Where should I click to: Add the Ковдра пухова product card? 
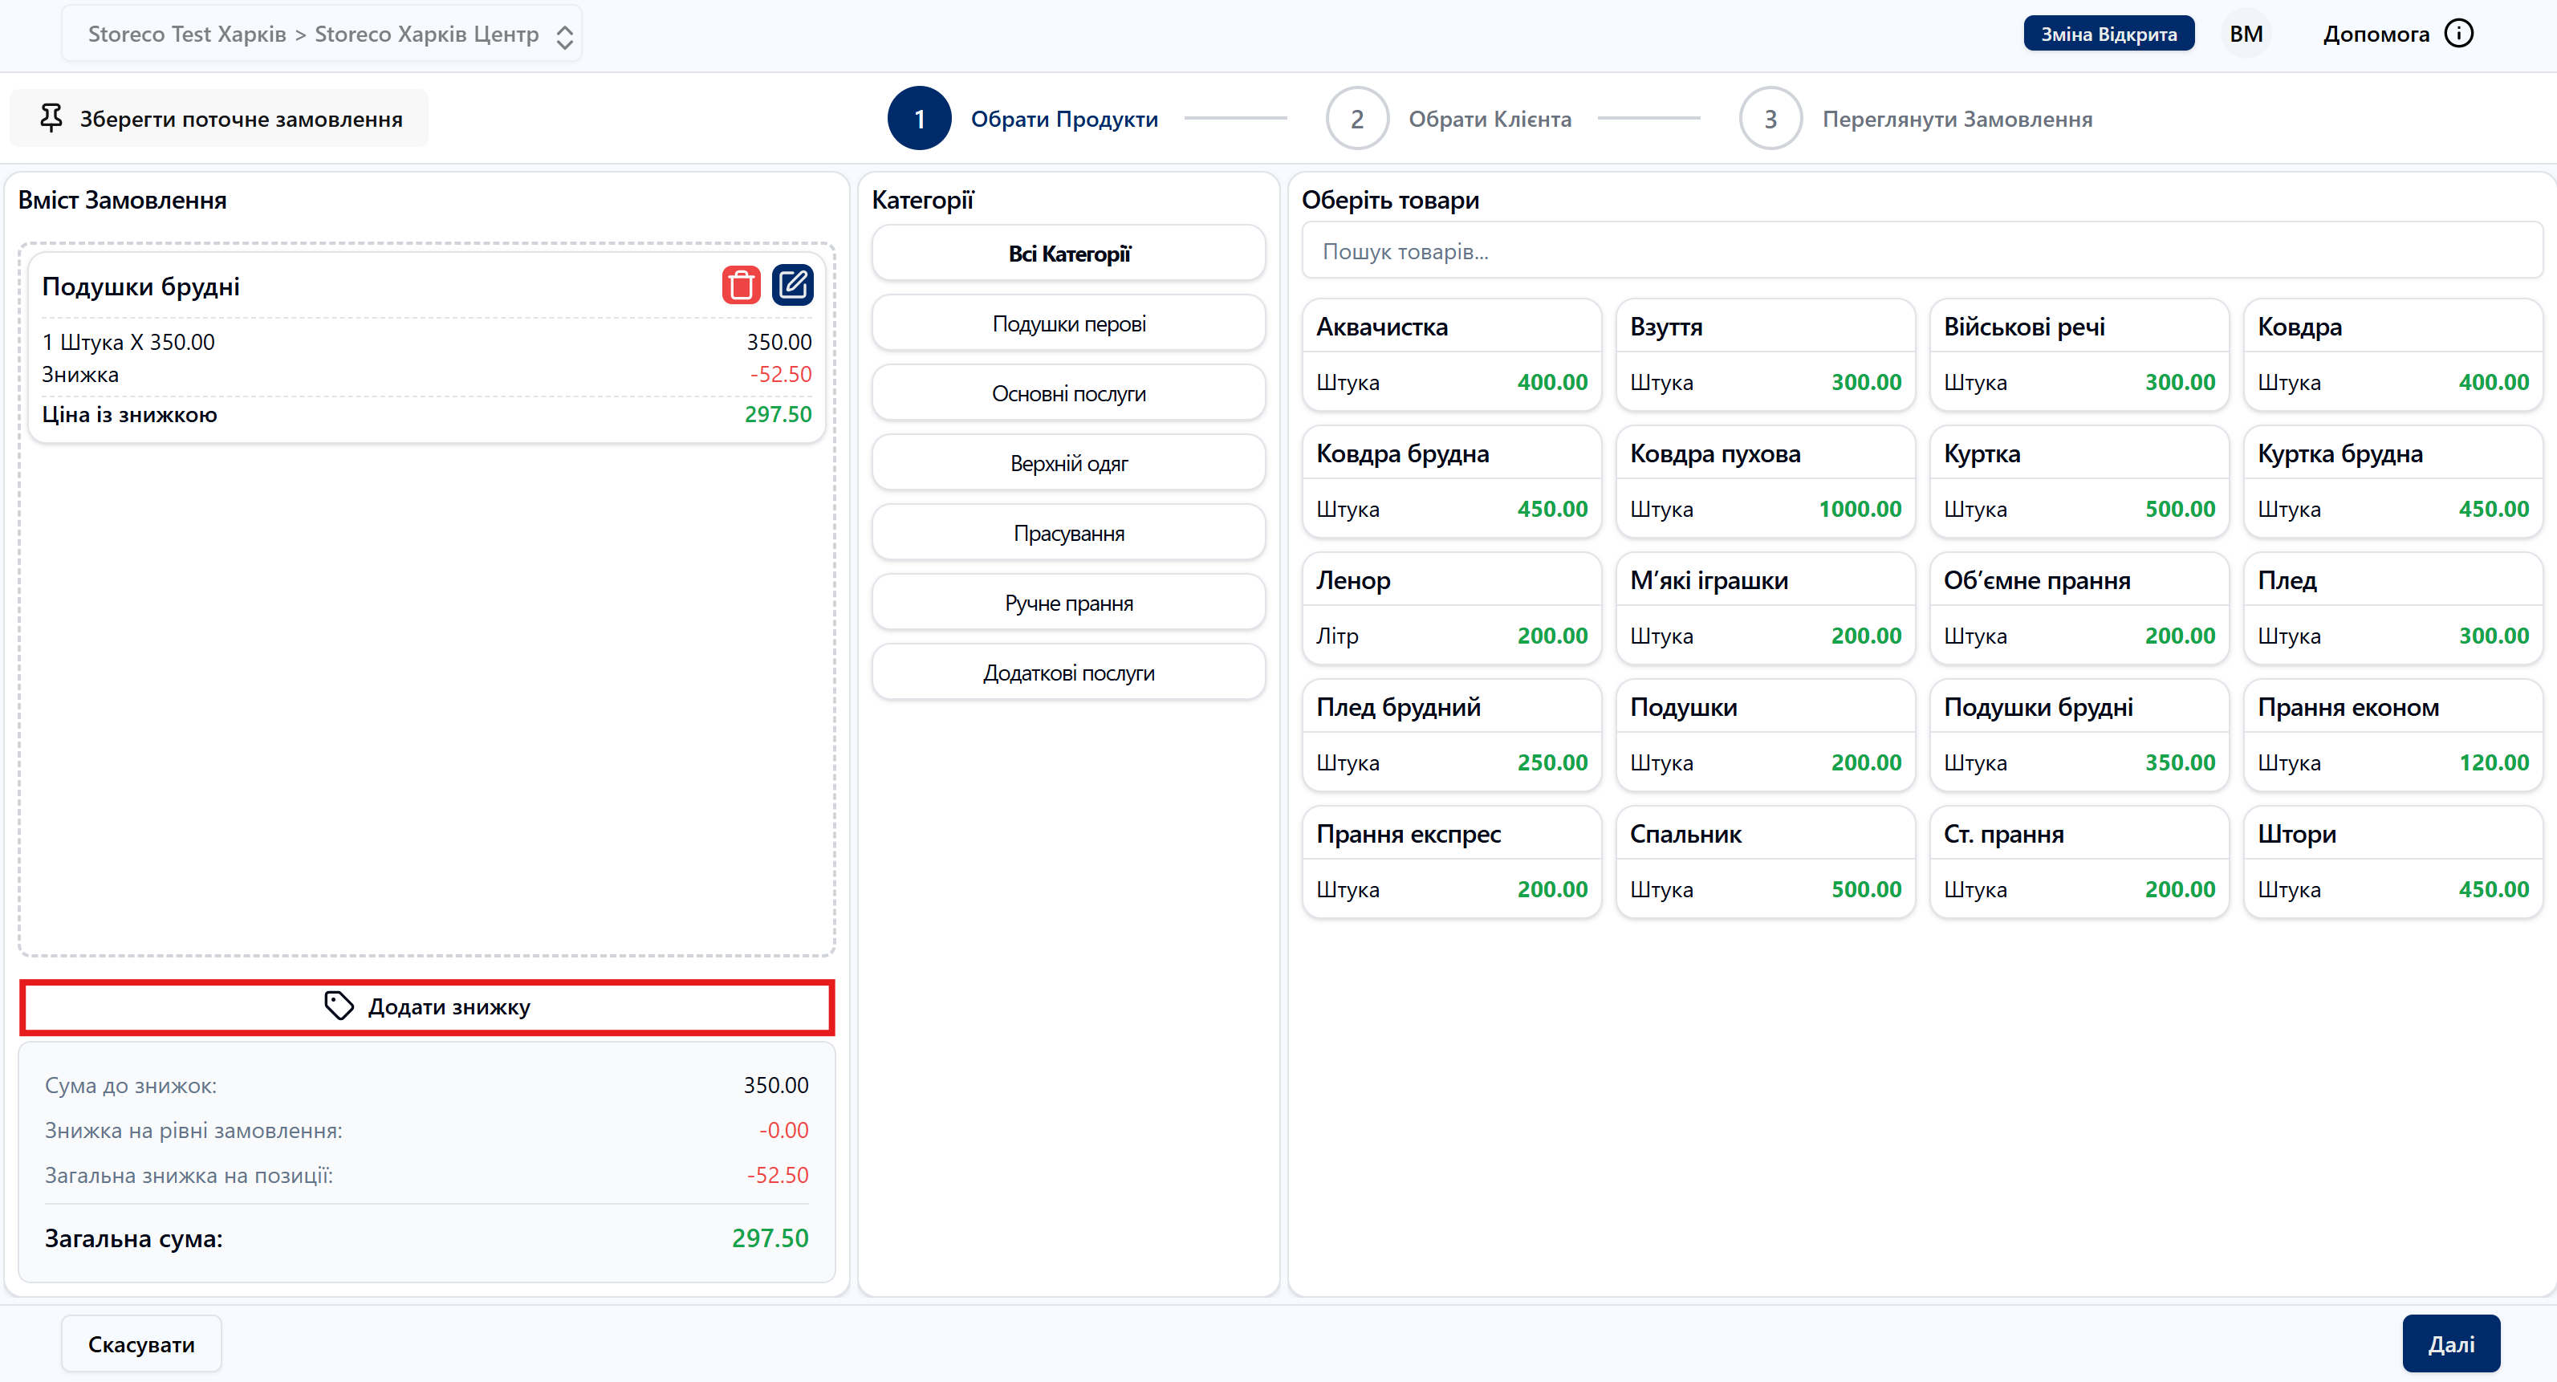[x=1765, y=482]
